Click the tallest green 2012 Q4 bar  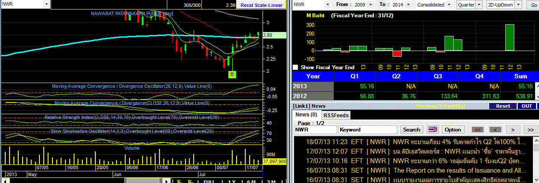pos(510,38)
